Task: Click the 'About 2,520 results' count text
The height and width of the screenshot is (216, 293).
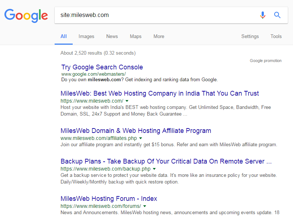Action: (98, 53)
